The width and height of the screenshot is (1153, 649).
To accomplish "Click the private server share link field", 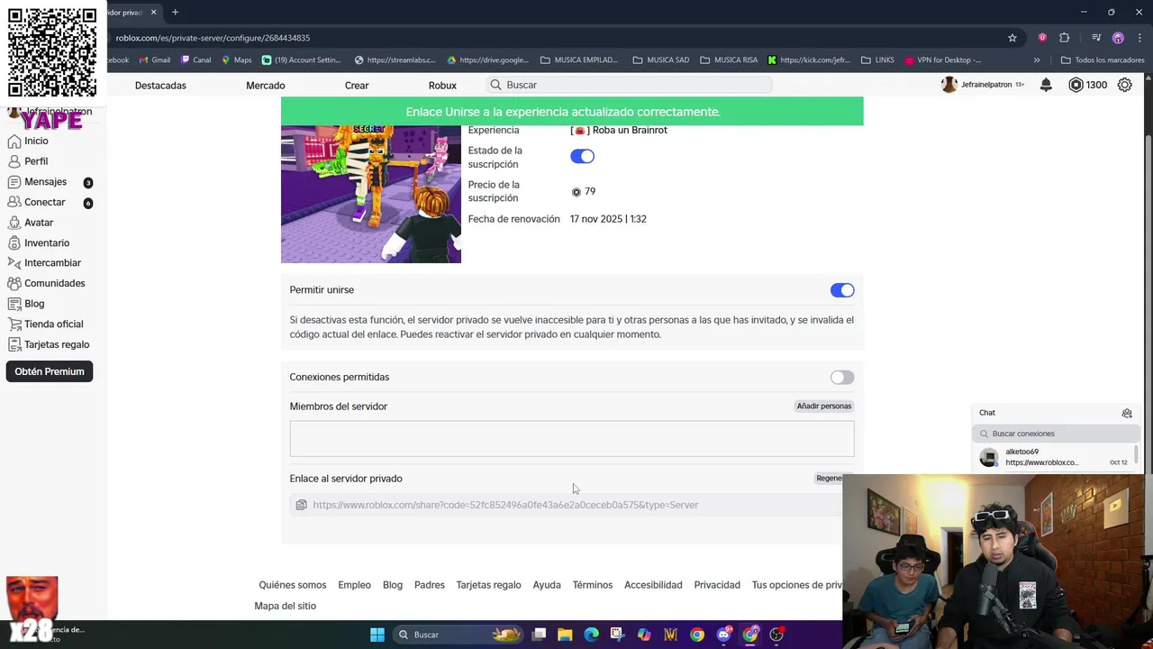I will [572, 505].
